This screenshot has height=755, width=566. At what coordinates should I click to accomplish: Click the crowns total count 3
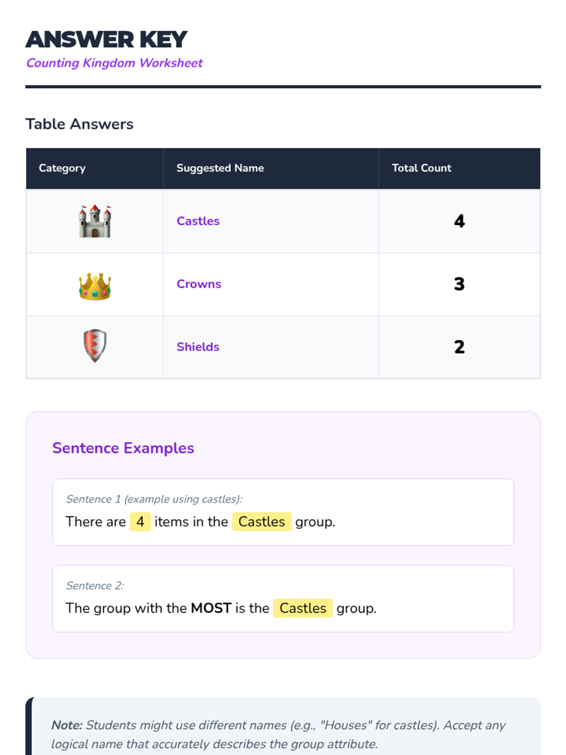pyautogui.click(x=459, y=284)
